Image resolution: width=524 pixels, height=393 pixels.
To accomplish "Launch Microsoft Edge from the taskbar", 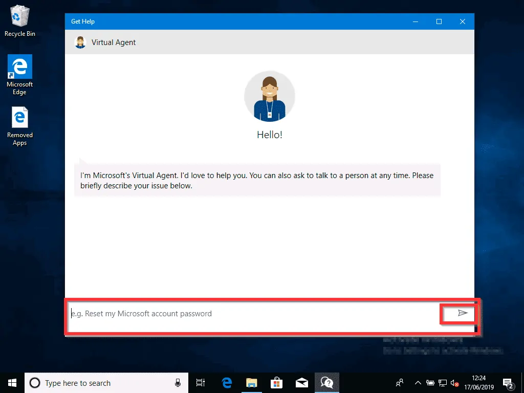I will (226, 382).
